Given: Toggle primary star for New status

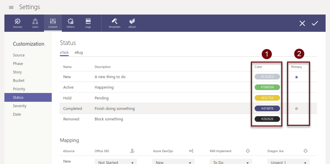Looking at the screenshot, I should (x=297, y=77).
